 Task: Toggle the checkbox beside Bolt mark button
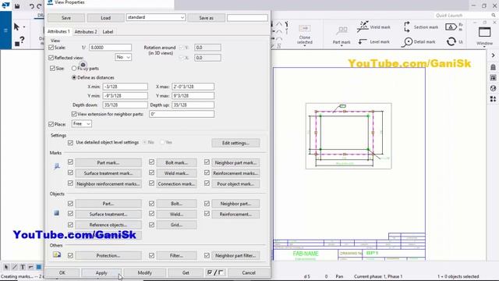(151, 162)
